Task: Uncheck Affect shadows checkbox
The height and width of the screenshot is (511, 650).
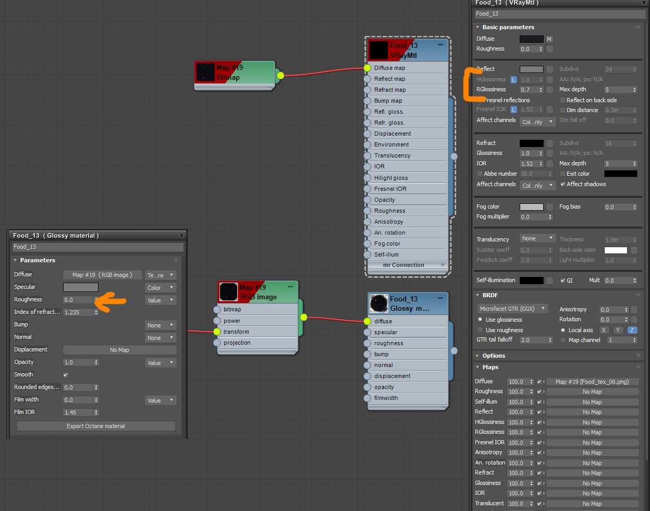Action: point(562,184)
